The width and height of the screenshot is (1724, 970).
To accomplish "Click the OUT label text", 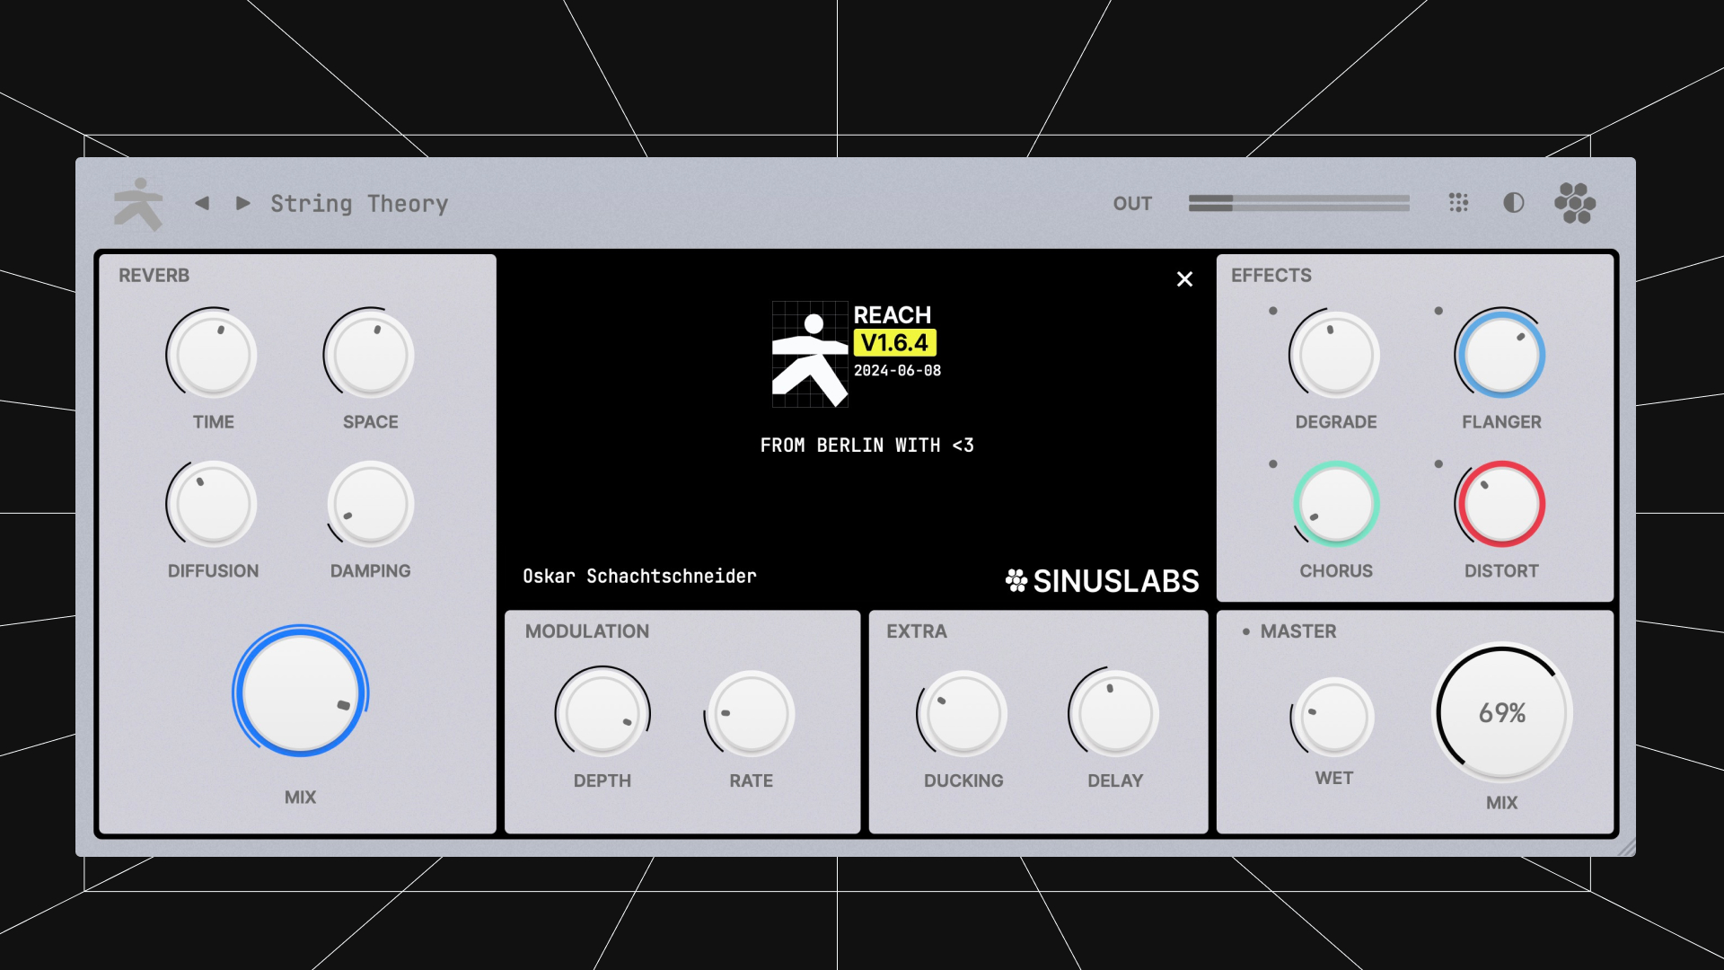I will tap(1132, 204).
